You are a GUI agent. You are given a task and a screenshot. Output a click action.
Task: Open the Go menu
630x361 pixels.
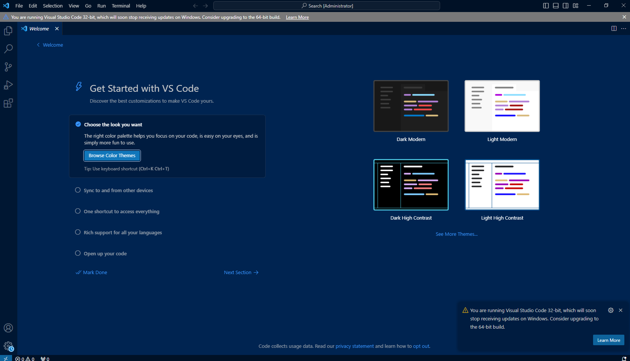click(88, 6)
